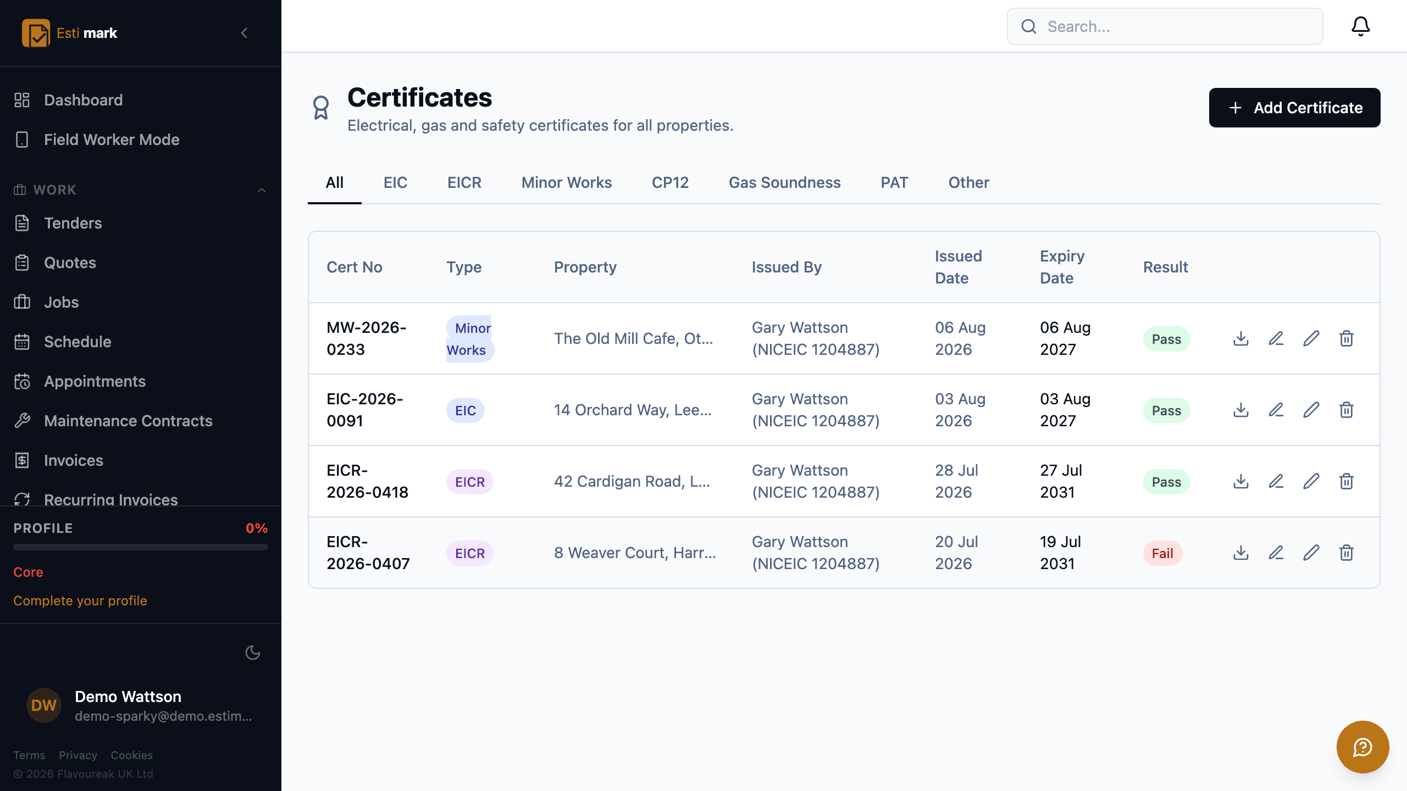The height and width of the screenshot is (791, 1407).
Task: Go to Tenders
Action: pyautogui.click(x=141, y=223)
